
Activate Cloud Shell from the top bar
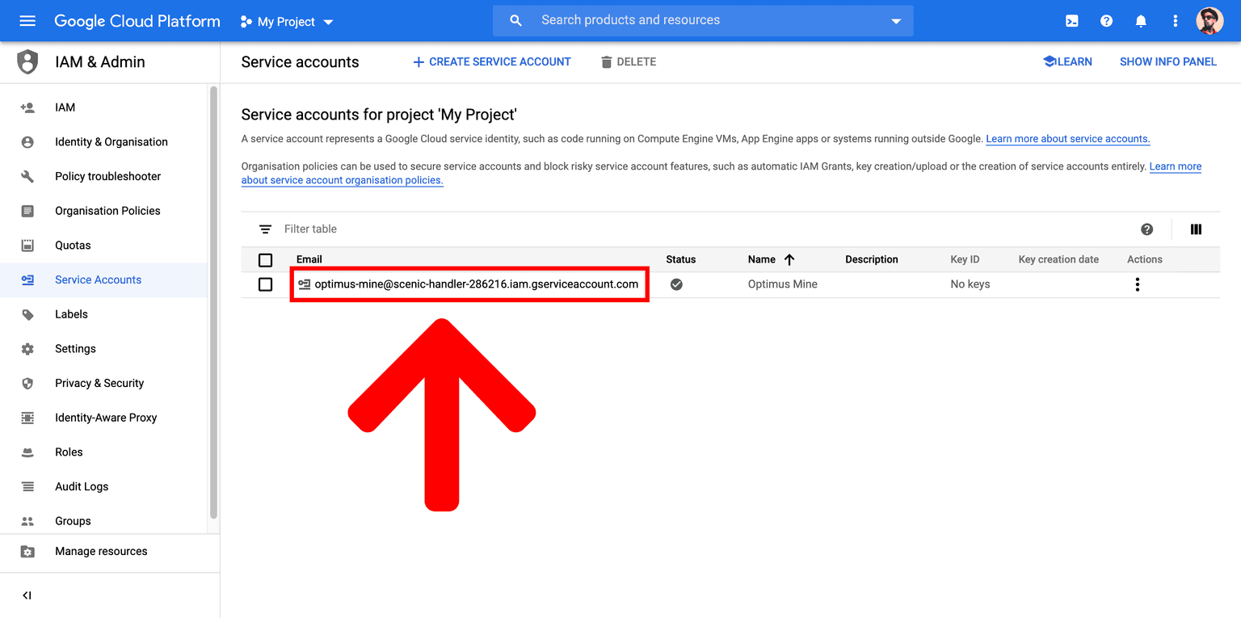tap(1071, 20)
